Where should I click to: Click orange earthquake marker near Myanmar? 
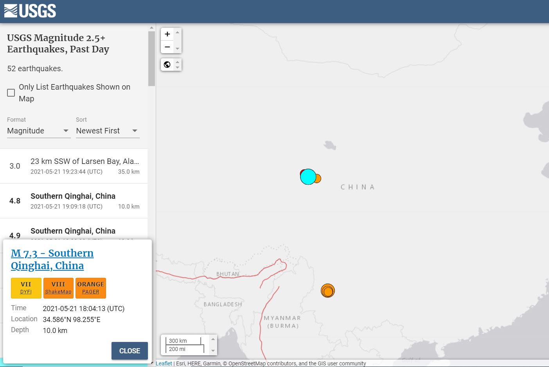point(328,291)
